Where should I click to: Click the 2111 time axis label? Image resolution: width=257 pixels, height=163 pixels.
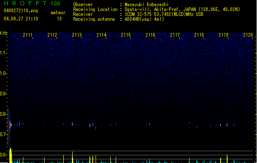[x=28, y=35]
